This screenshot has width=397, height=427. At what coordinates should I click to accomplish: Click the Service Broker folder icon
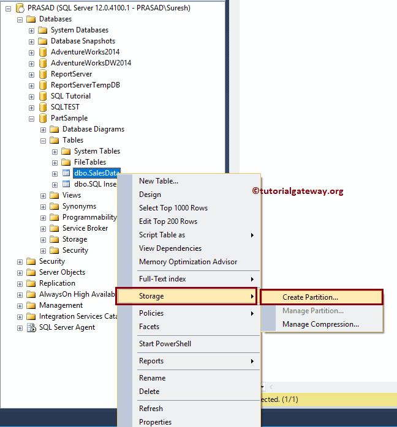(x=55, y=228)
